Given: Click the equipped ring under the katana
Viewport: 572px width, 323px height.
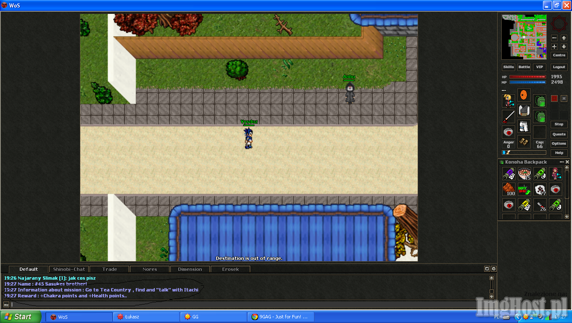Looking at the screenshot, I should pyautogui.click(x=508, y=132).
